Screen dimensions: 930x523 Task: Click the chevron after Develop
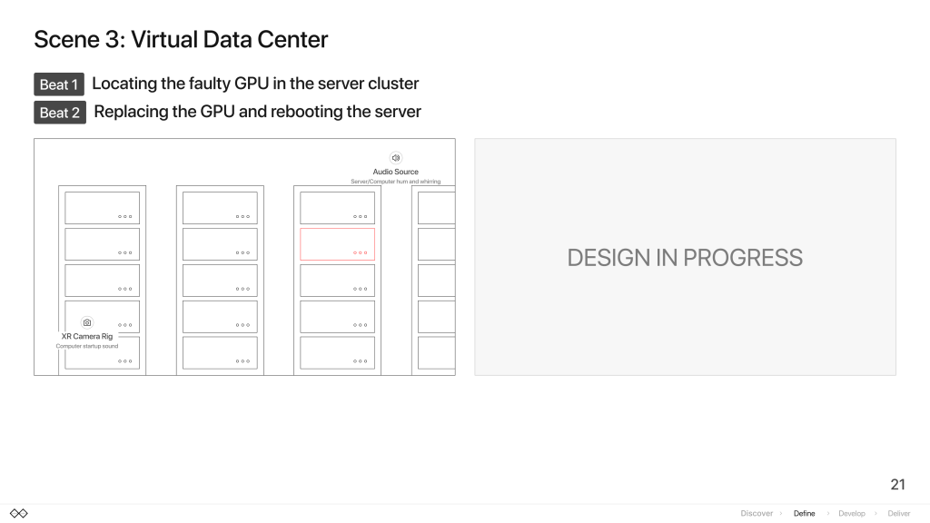tap(876, 514)
